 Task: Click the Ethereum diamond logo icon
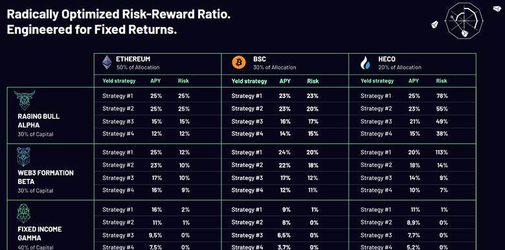(107, 62)
